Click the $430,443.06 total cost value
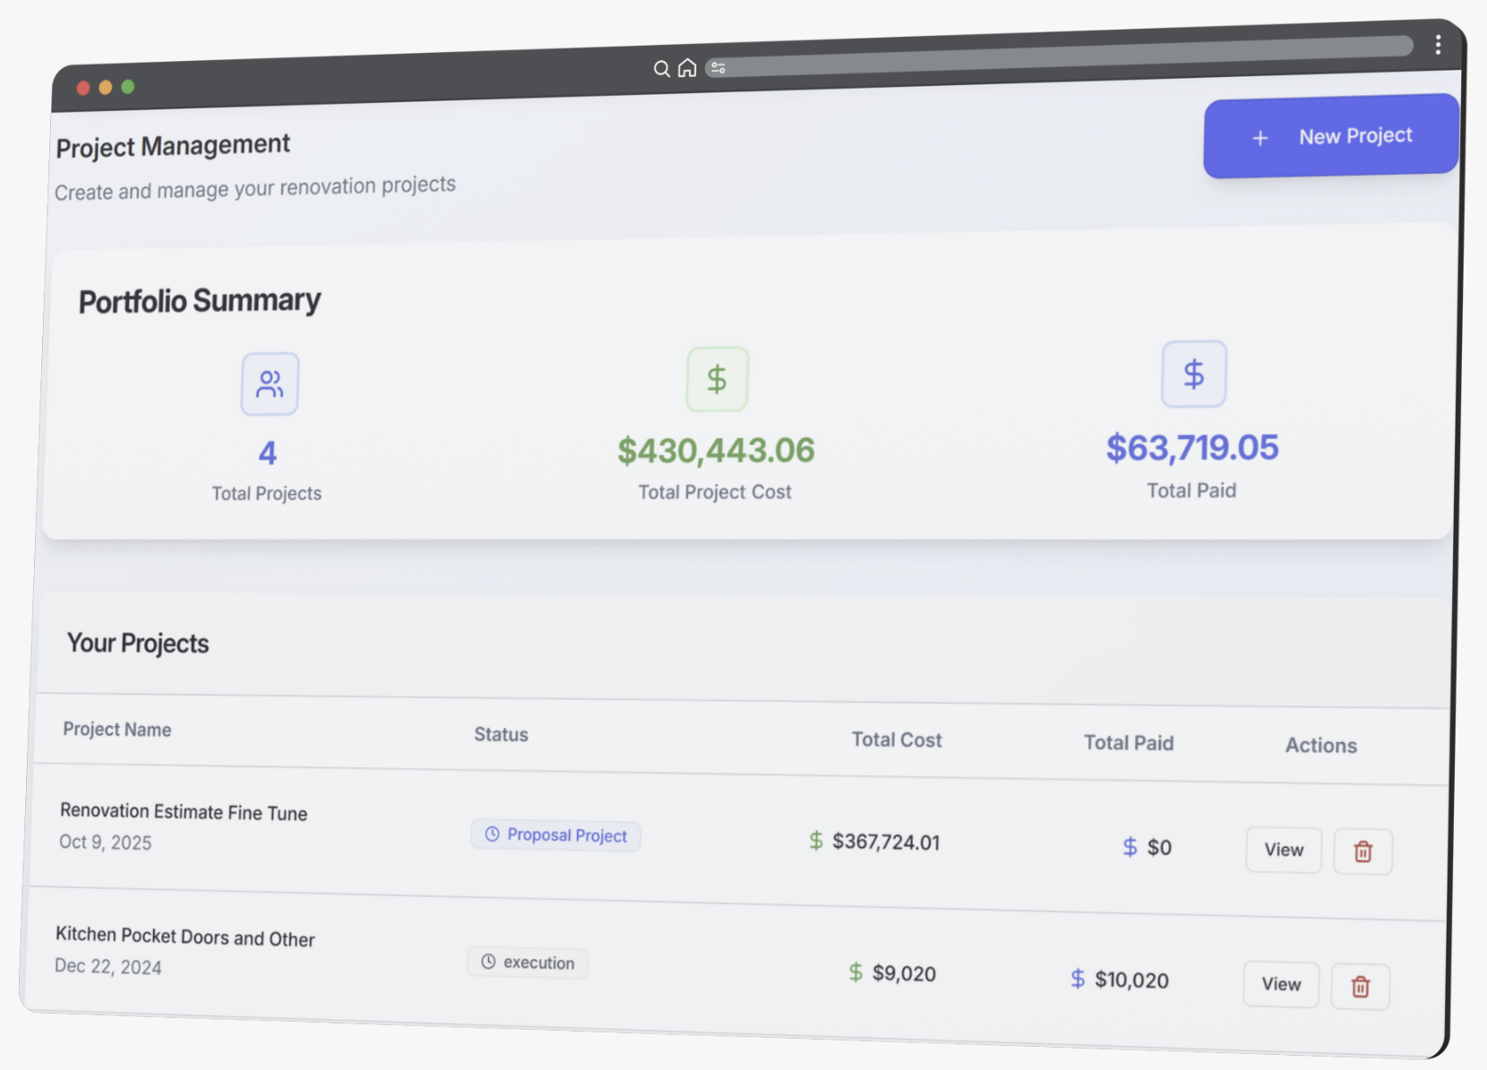The height and width of the screenshot is (1070, 1487). click(x=716, y=450)
